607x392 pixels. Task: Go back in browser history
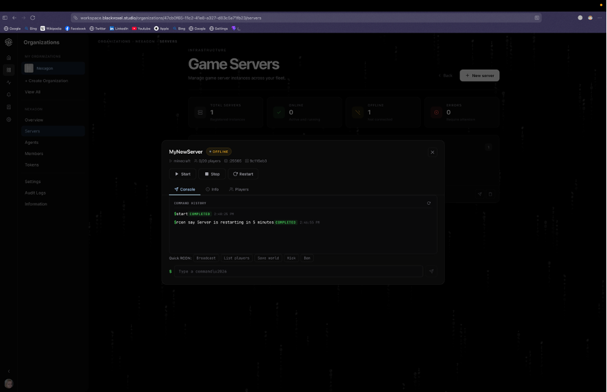pos(14,18)
